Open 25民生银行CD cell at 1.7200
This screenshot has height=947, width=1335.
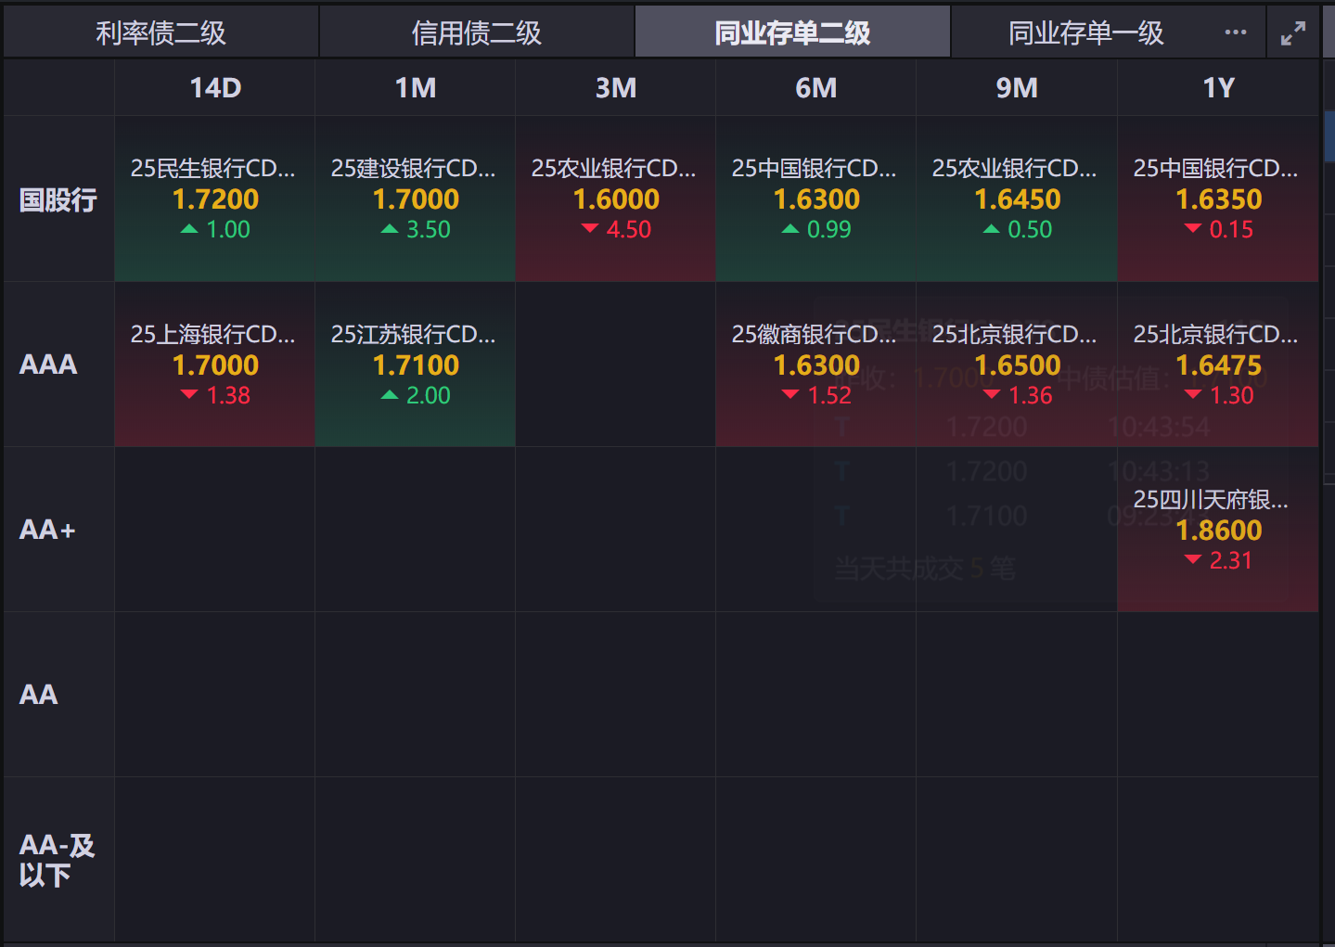click(x=215, y=199)
